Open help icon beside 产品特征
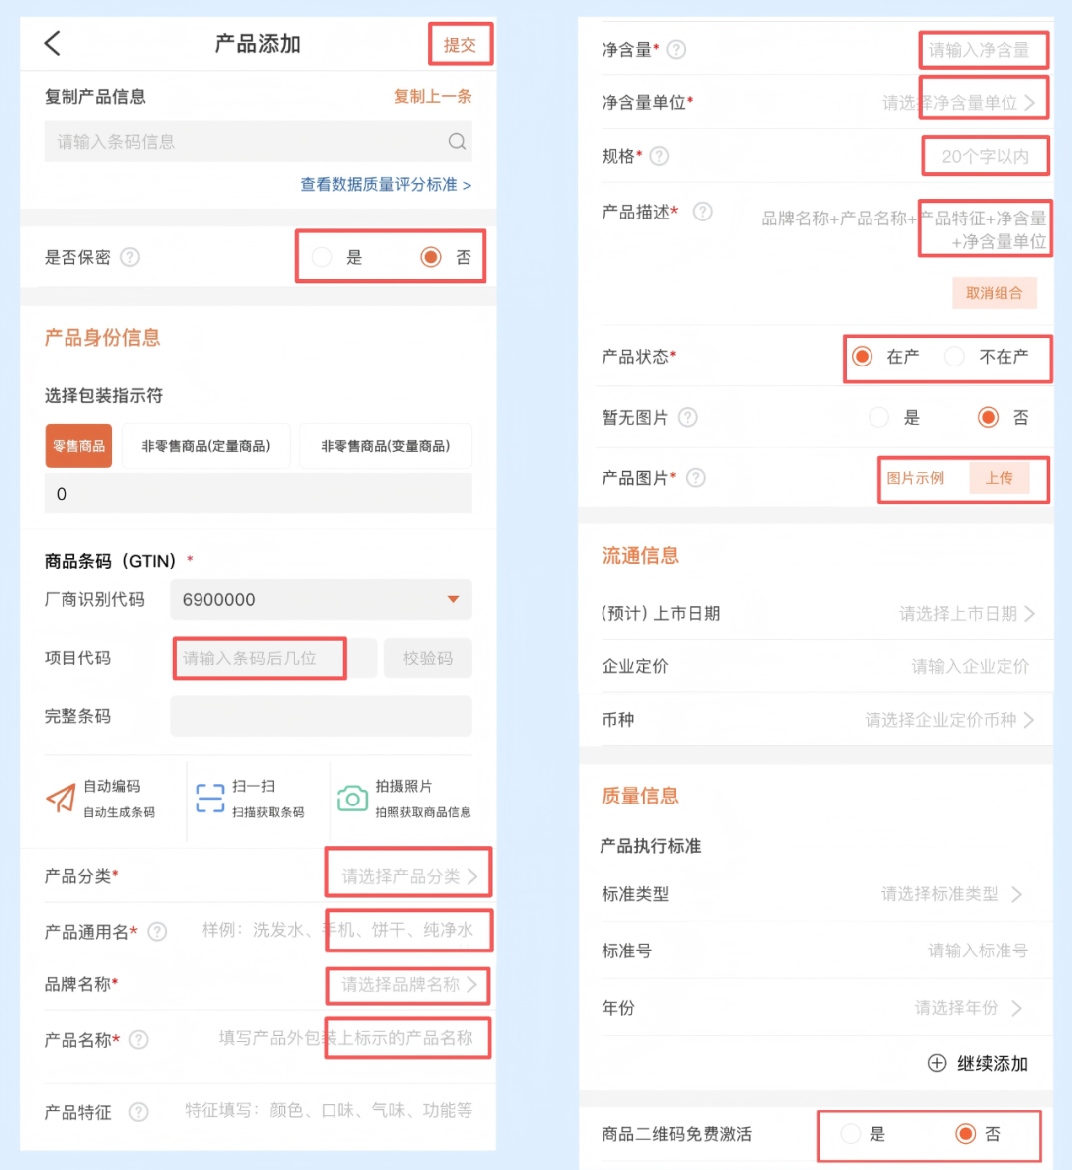This screenshot has height=1170, width=1072. 138,1112
